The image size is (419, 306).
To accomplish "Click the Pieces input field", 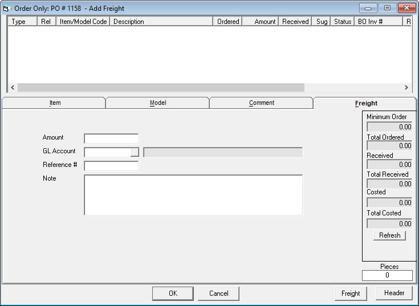I will (387, 275).
